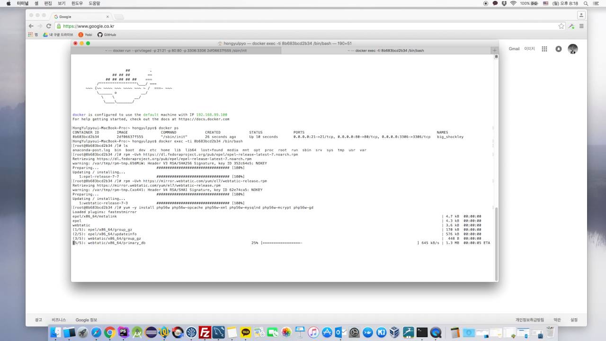Open the 비즈니스 footer link
This screenshot has width=606, height=341.
pyautogui.click(x=59, y=320)
